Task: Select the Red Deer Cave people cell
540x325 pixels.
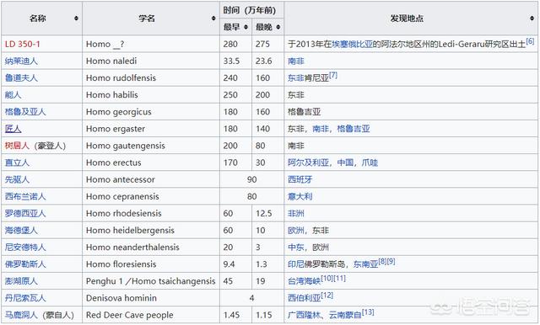Action: point(151,315)
